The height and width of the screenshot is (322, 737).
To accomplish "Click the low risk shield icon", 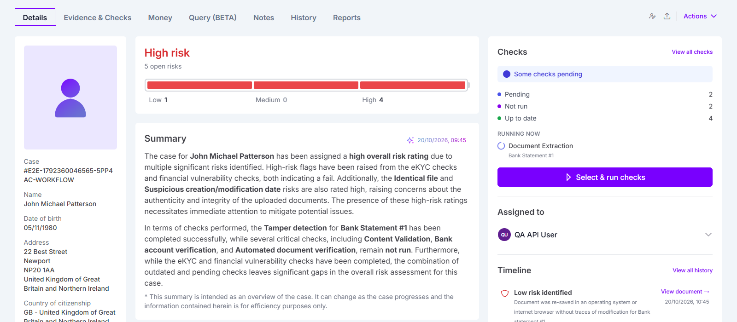I will click(x=505, y=293).
